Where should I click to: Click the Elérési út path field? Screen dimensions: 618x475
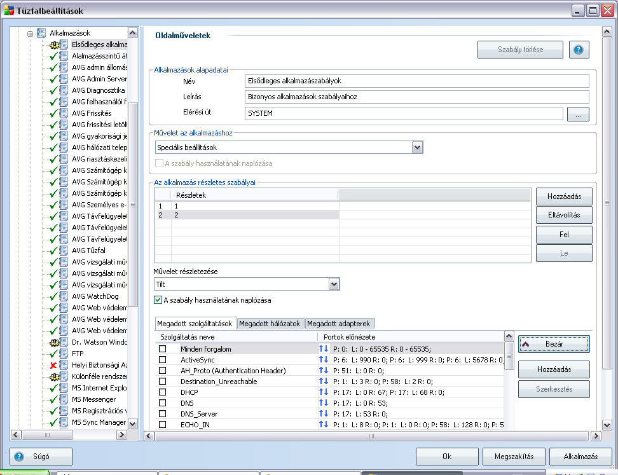[404, 113]
